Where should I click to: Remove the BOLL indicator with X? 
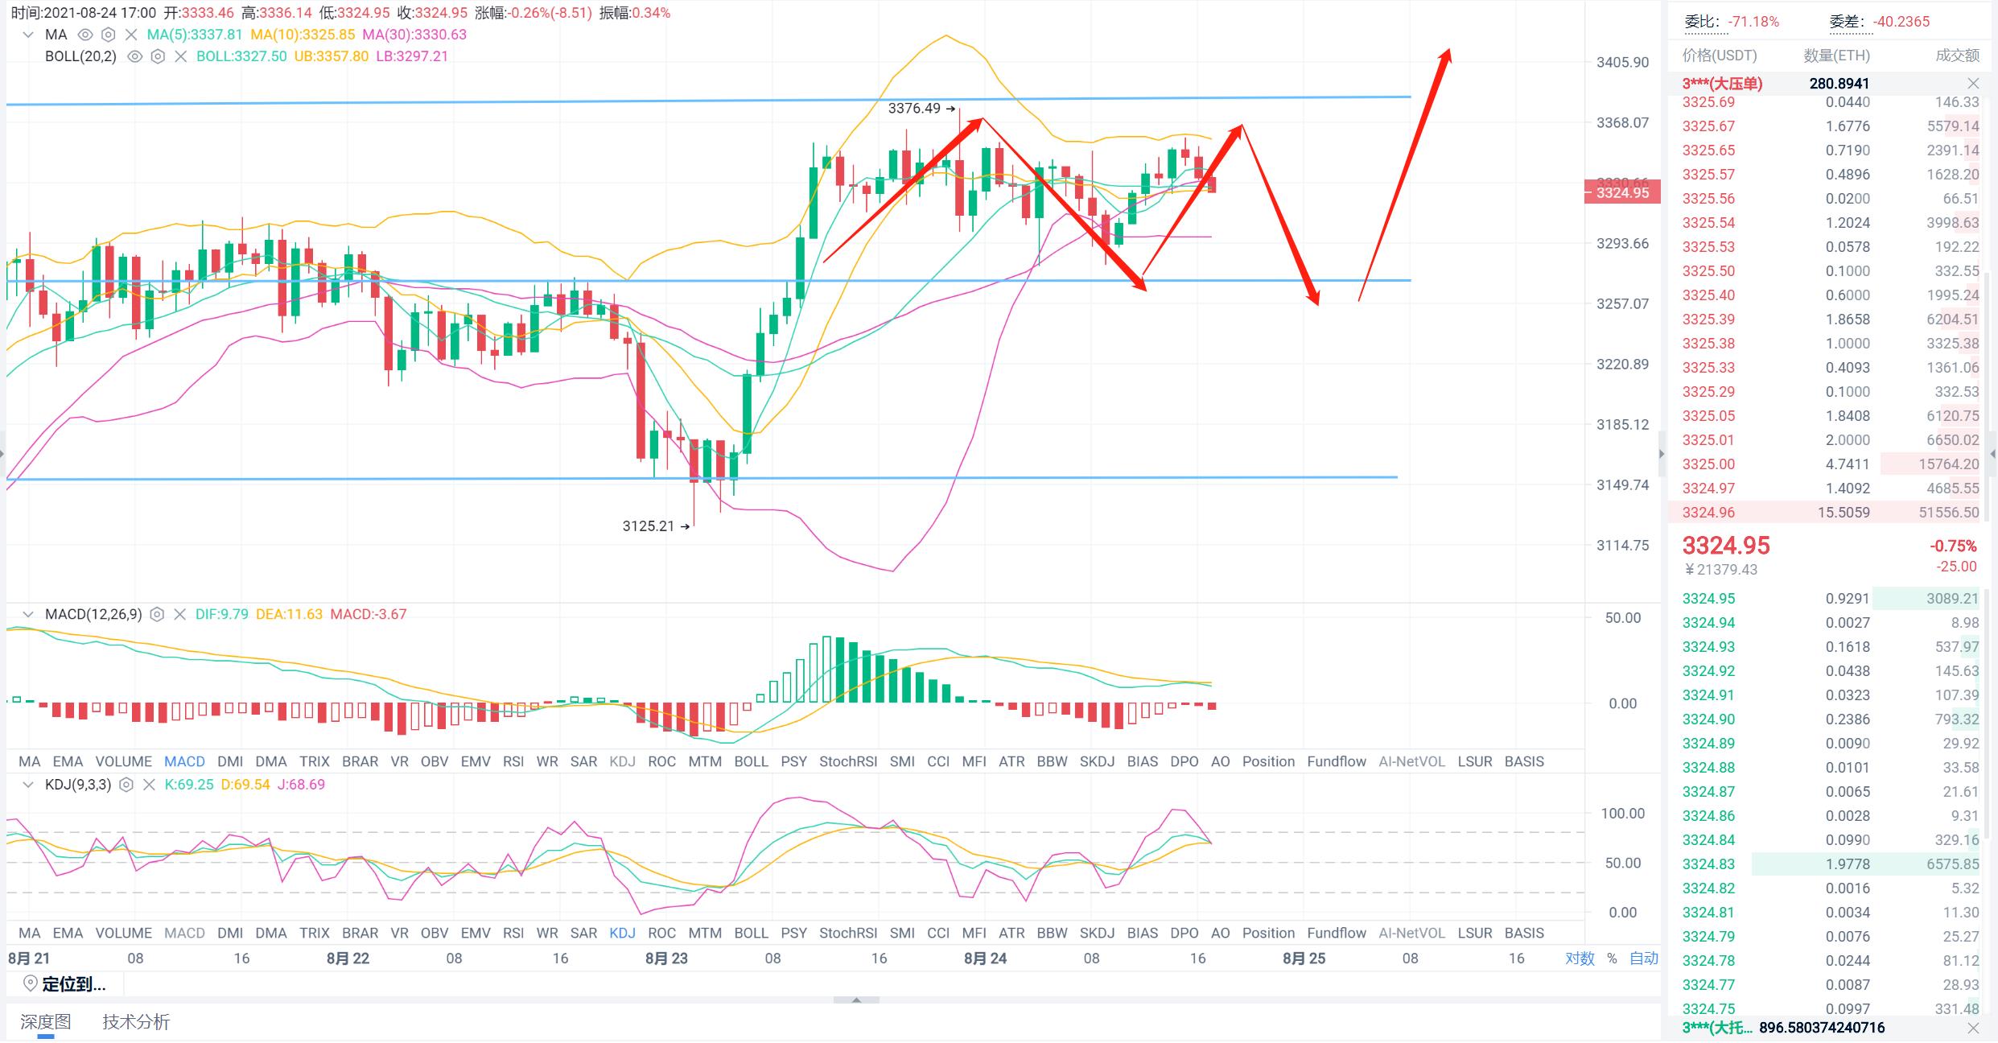(180, 56)
